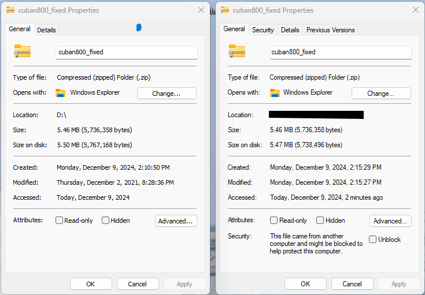The height and width of the screenshot is (295, 425).
Task: Open Advanced attributes in left dialog
Action: click(x=176, y=221)
